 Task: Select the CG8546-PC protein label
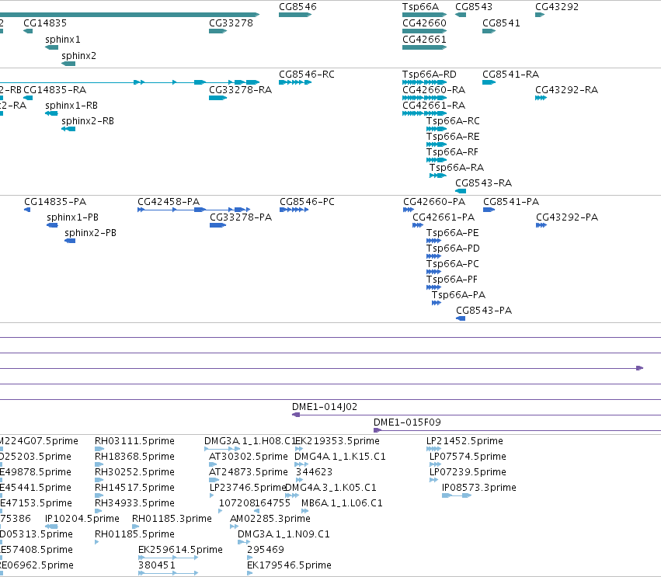[307, 201]
